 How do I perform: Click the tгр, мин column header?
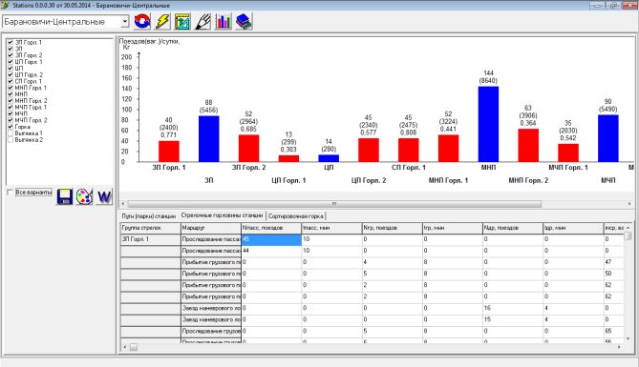pos(453,228)
